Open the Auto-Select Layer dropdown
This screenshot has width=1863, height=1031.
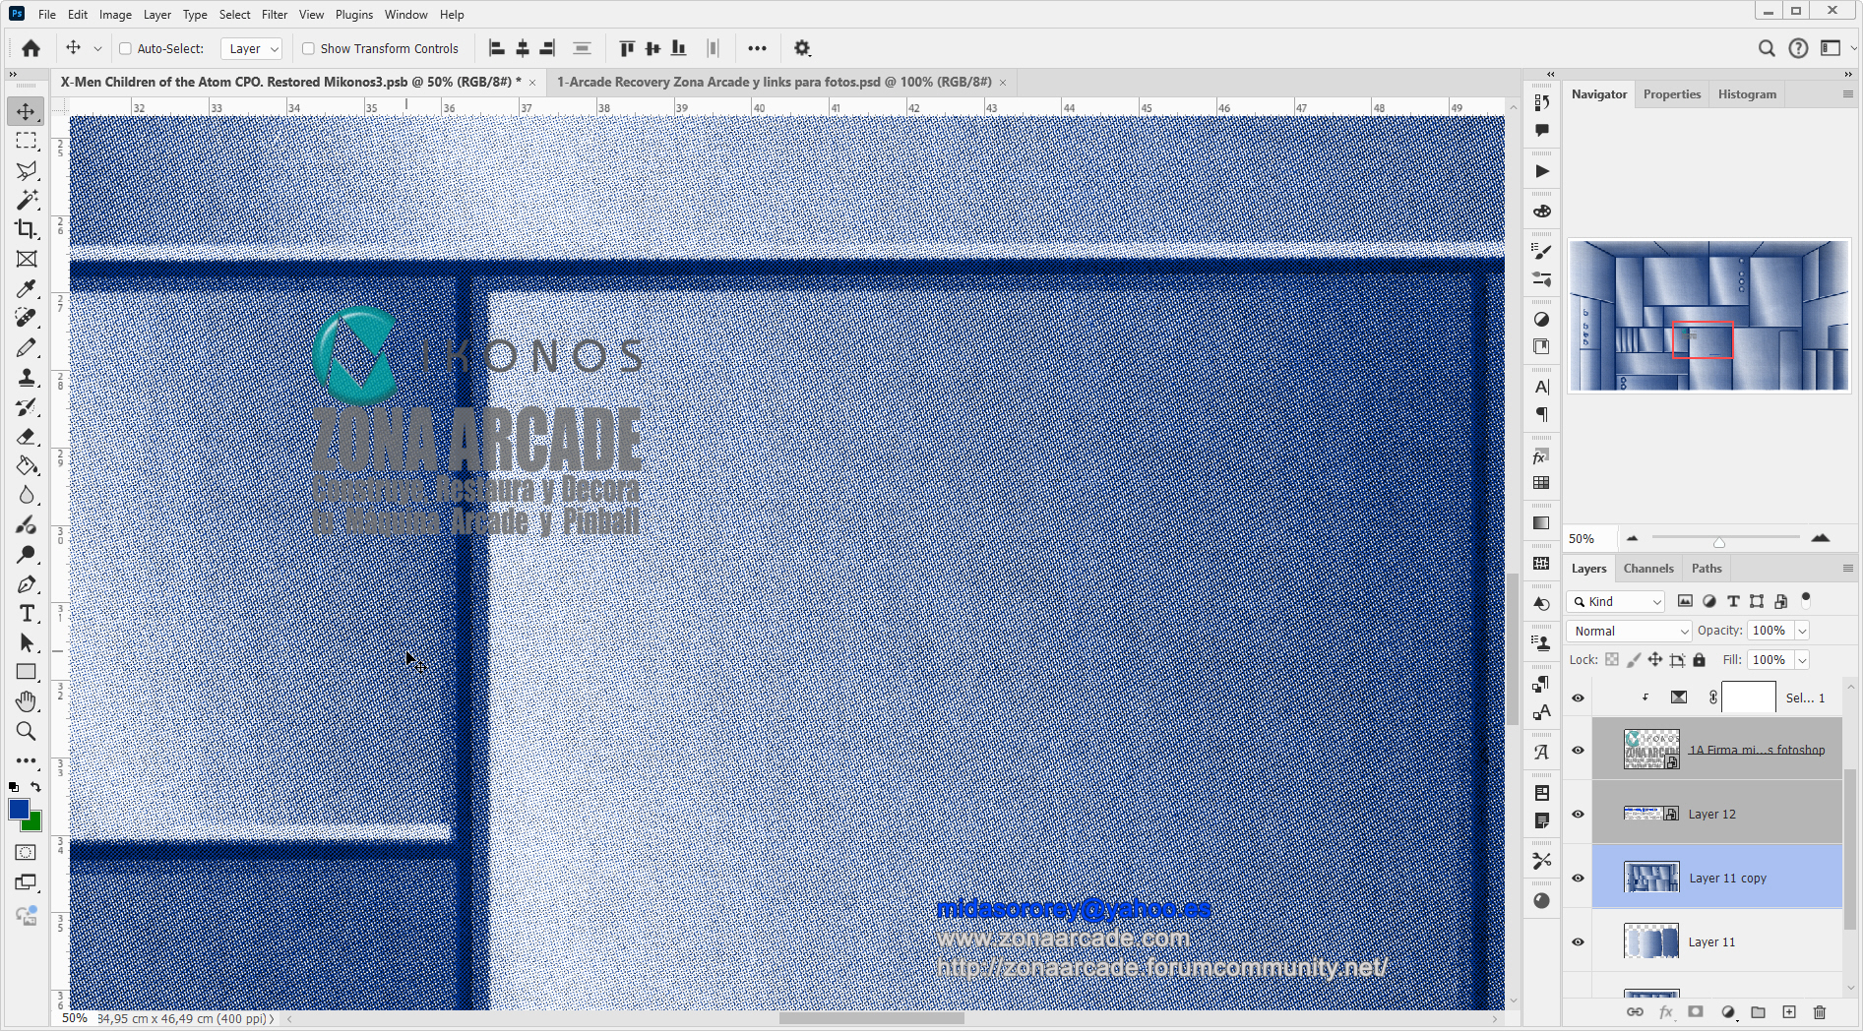pyautogui.click(x=252, y=48)
